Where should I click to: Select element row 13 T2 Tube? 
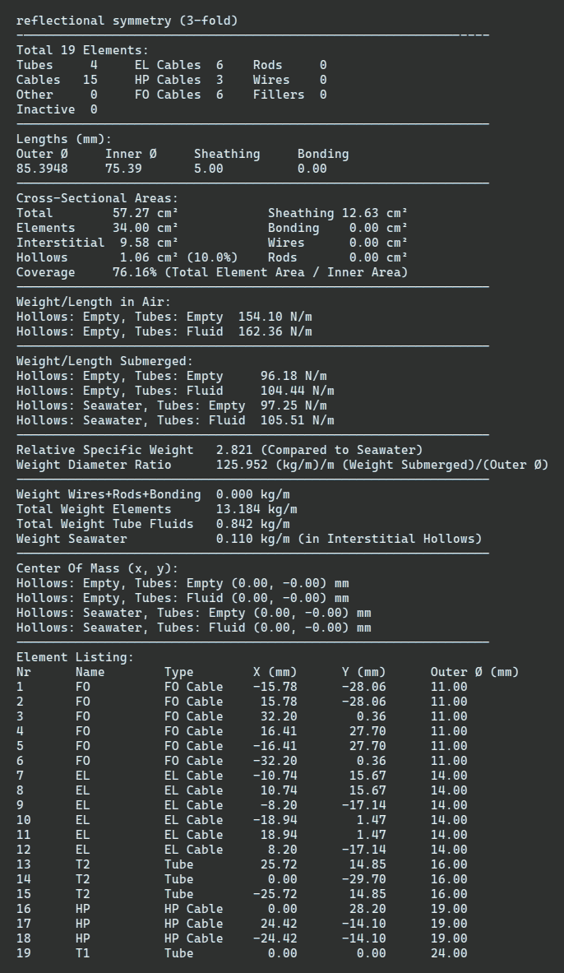pos(242,864)
